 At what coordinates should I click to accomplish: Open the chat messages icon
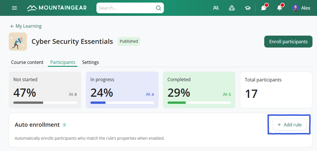pyautogui.click(x=264, y=8)
